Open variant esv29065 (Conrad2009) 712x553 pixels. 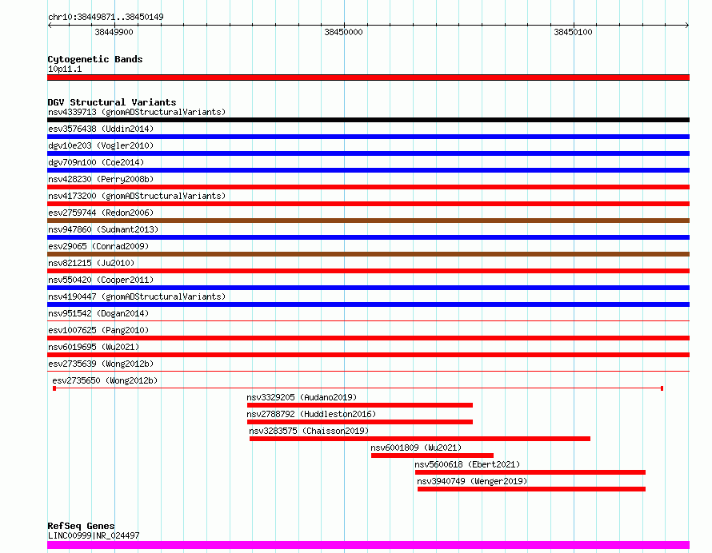click(x=98, y=246)
